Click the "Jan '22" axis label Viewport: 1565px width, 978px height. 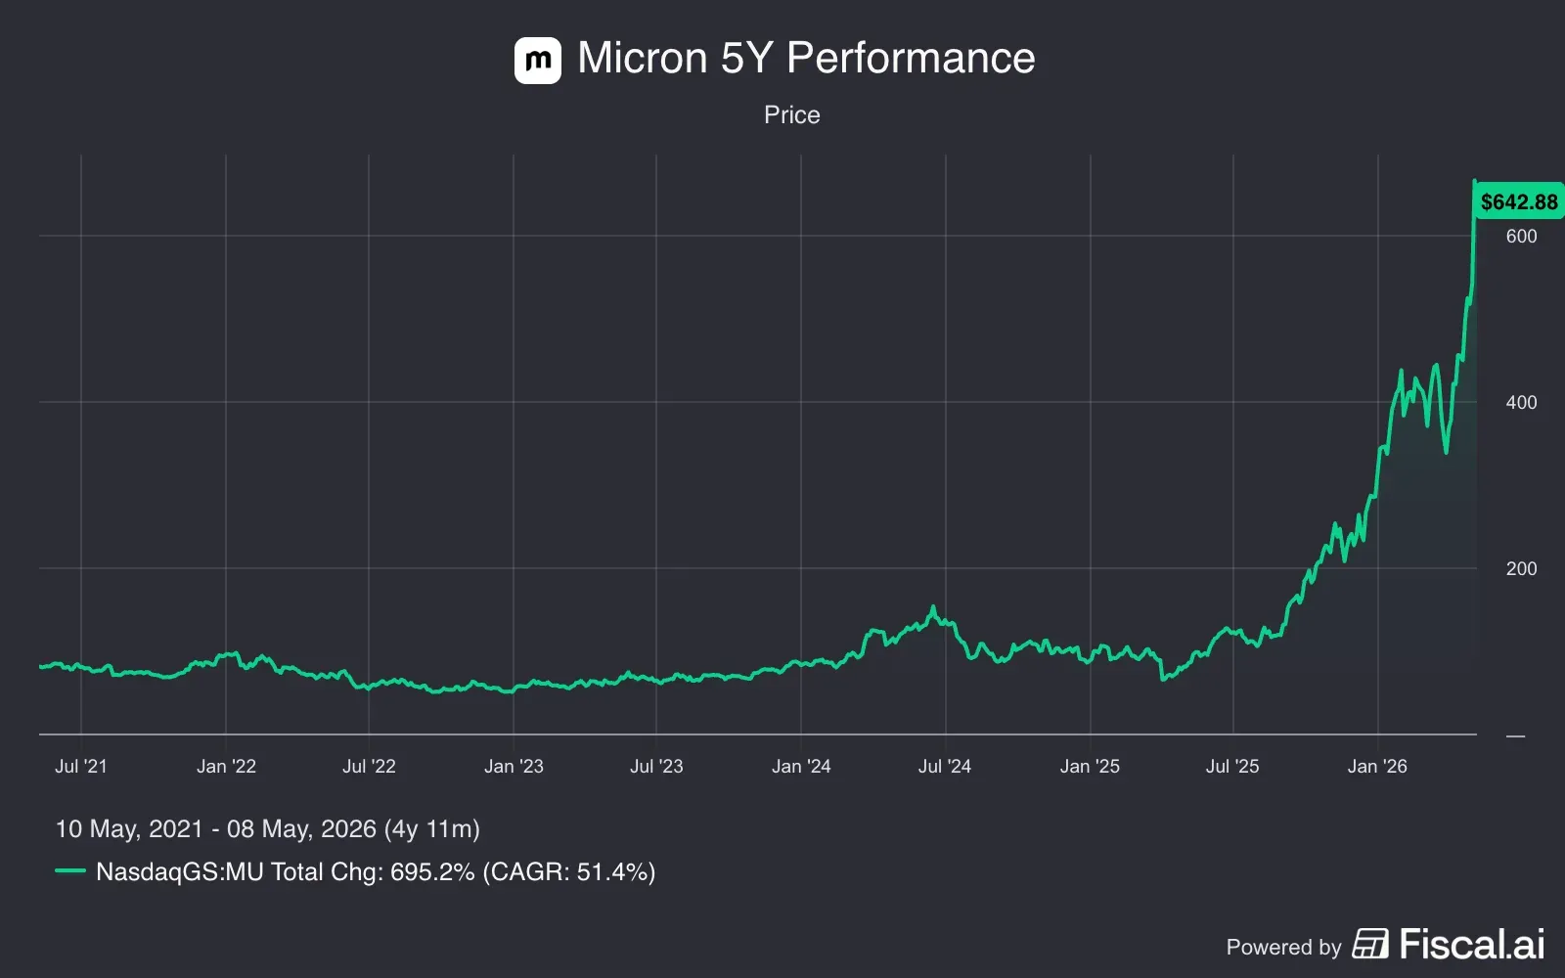[226, 766]
